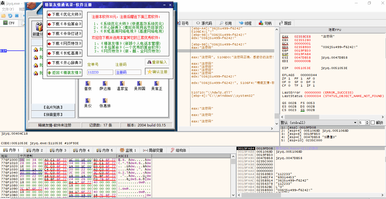Click the EDX register value 0235B930
Viewport: 386px width, 199px height.
tap(302, 47)
